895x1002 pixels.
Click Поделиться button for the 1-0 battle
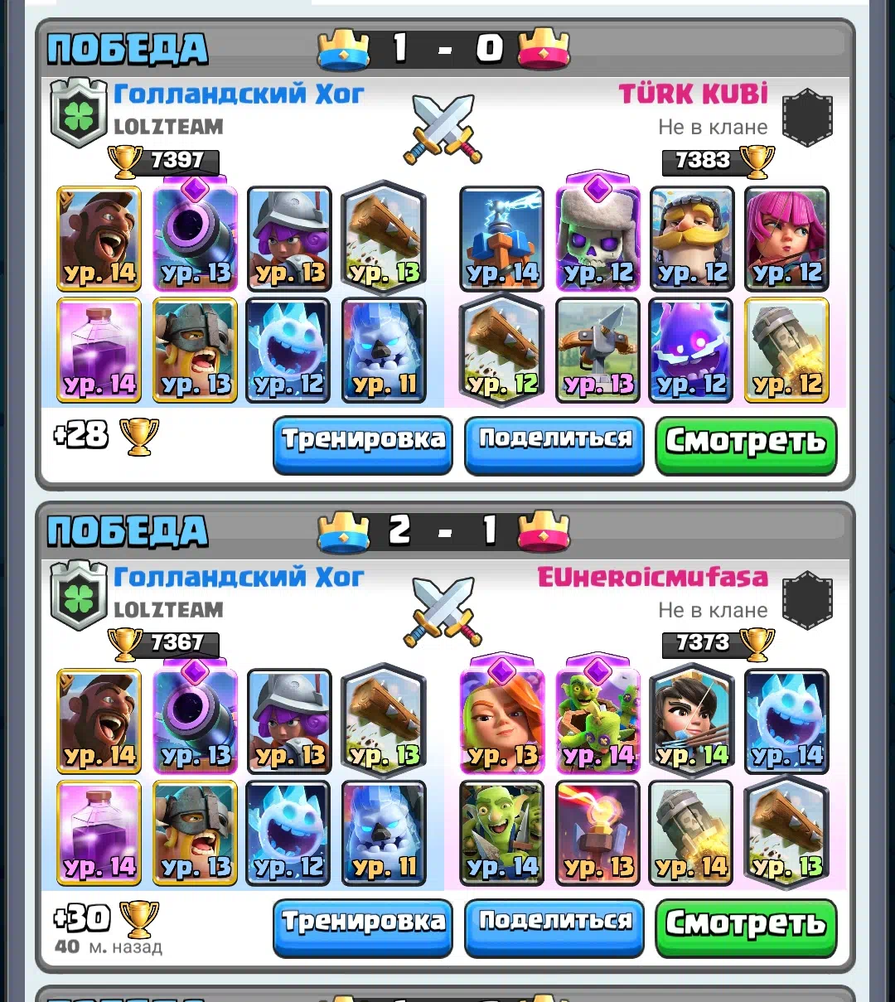click(x=554, y=445)
